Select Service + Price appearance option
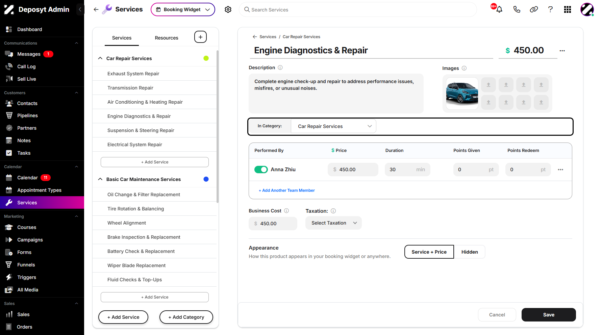 pos(429,252)
